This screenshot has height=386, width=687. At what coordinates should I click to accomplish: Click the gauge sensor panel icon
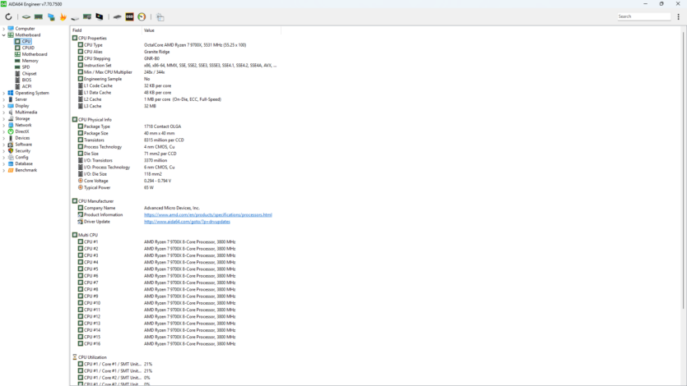pos(142,16)
